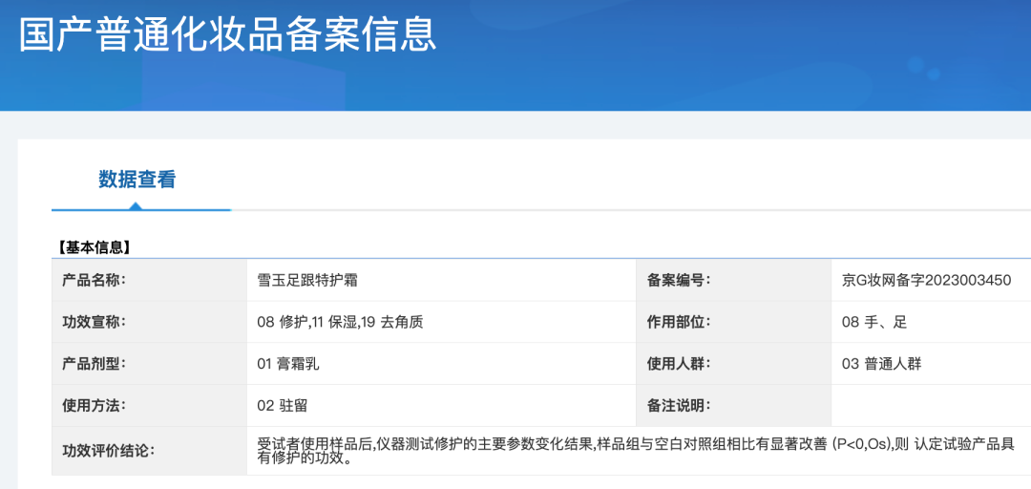The height and width of the screenshot is (489, 1031).
Task: Click the 国产普通化妆品备案信息 page title
Action: (x=227, y=34)
